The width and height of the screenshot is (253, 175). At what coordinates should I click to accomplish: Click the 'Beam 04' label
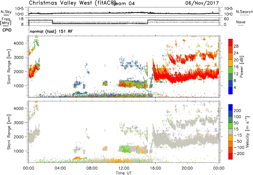point(123,3)
